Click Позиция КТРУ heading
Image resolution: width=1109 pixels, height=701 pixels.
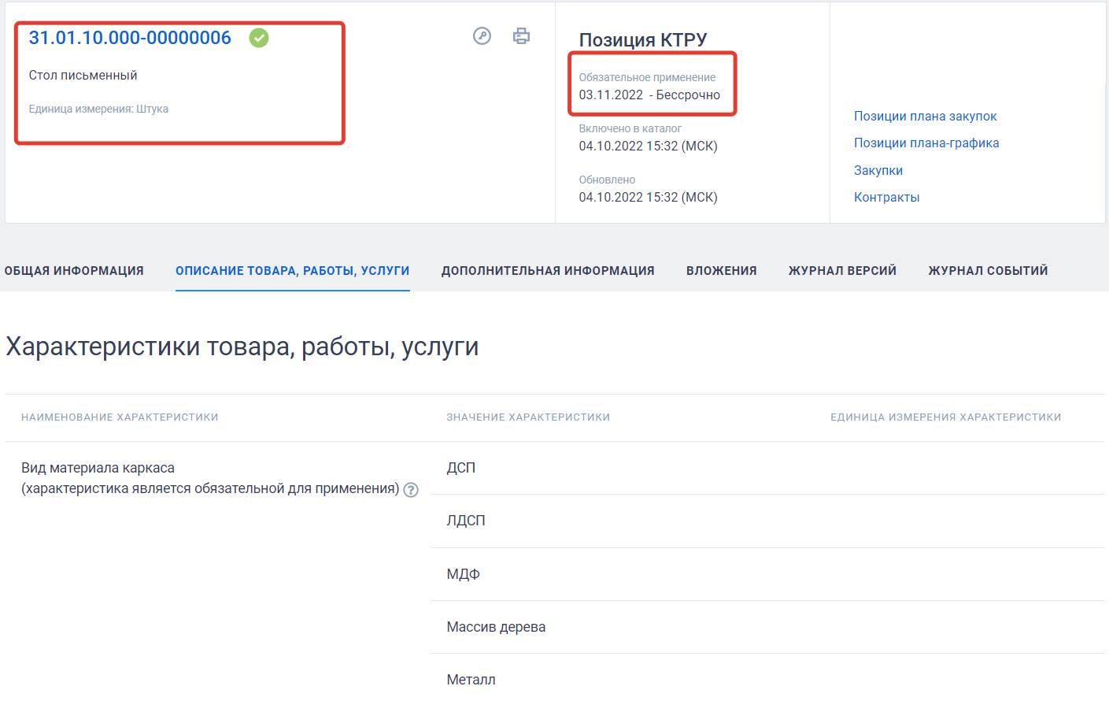click(643, 40)
